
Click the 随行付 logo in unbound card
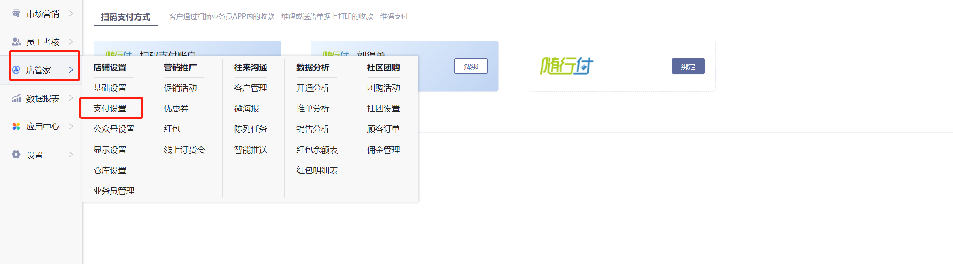[x=567, y=66]
